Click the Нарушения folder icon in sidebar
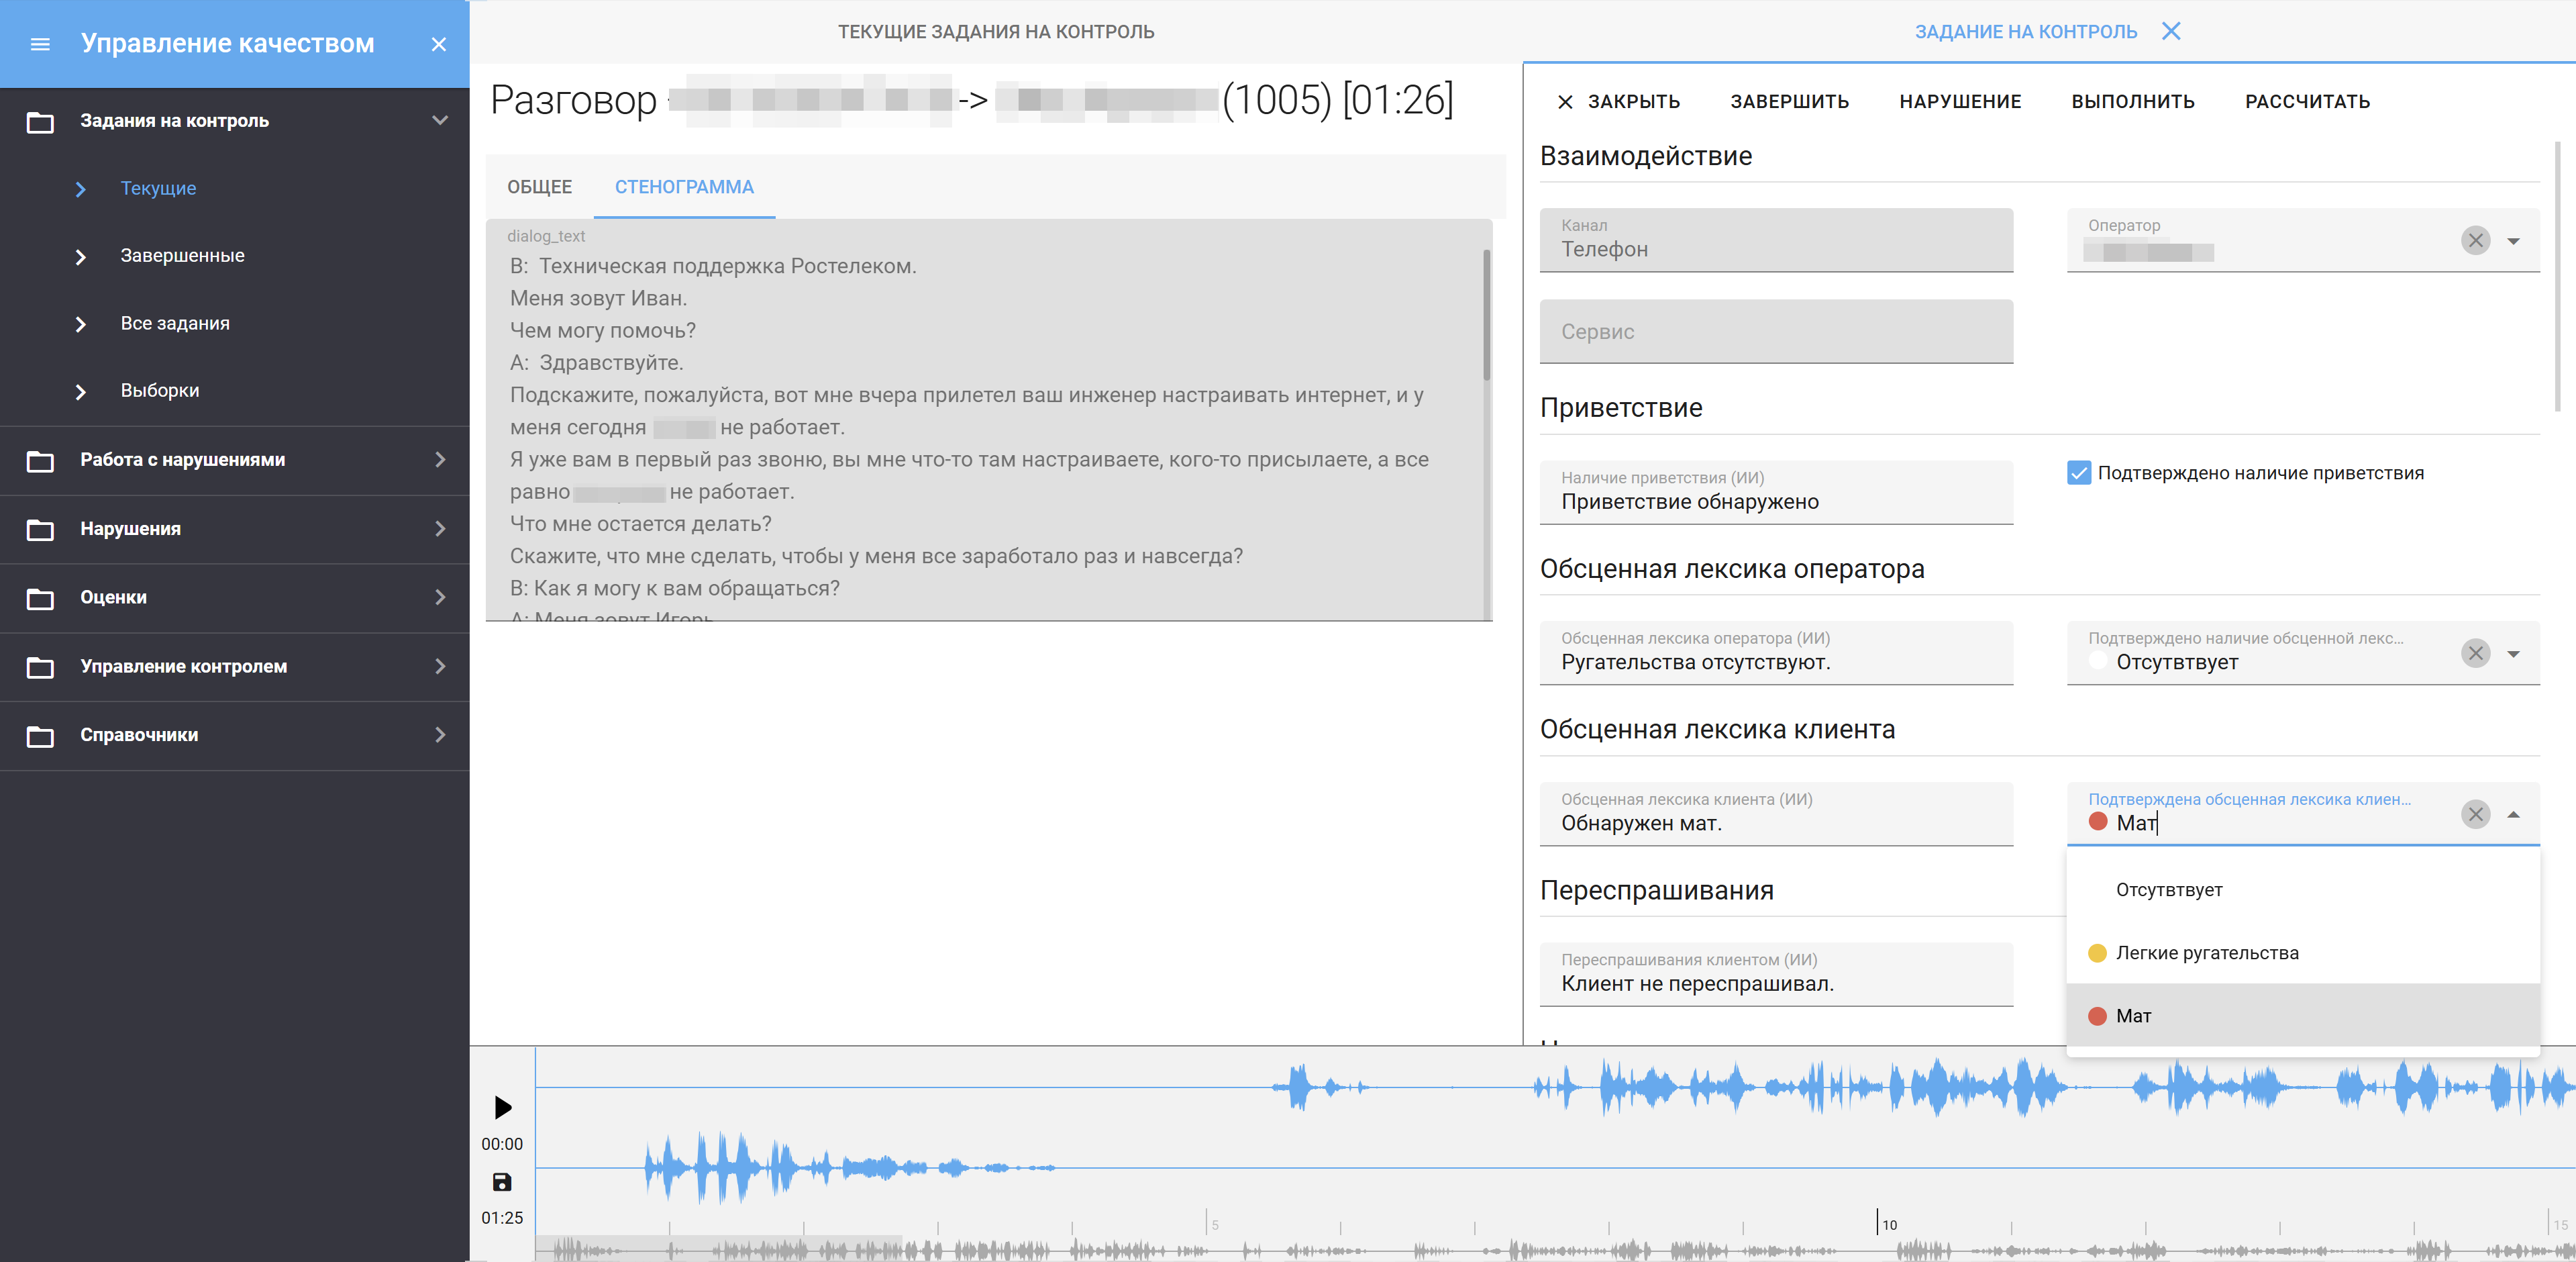 pyautogui.click(x=40, y=530)
